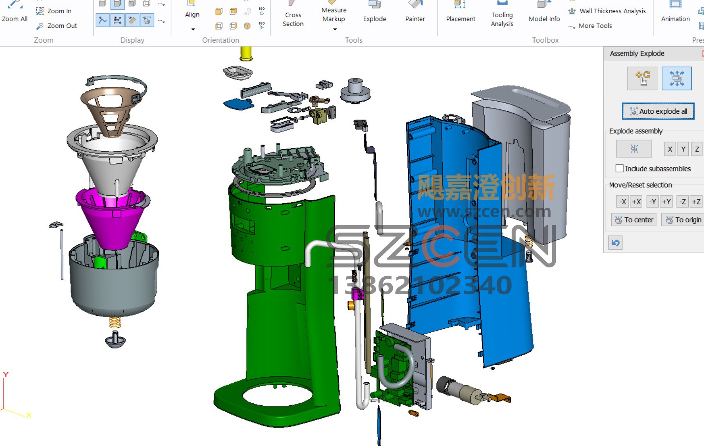This screenshot has height=446, width=704.
Task: Select bottom-row first orange cube orientation view
Action: pos(219,26)
